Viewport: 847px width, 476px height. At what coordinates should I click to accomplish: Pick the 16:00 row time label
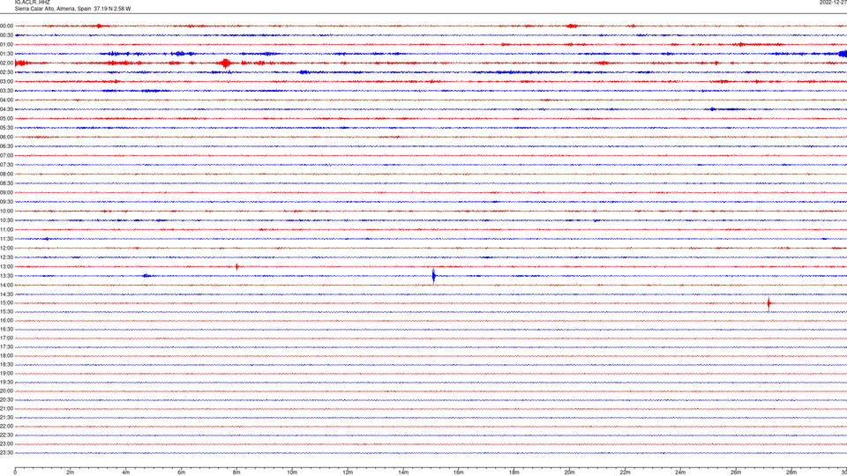pos(6,321)
